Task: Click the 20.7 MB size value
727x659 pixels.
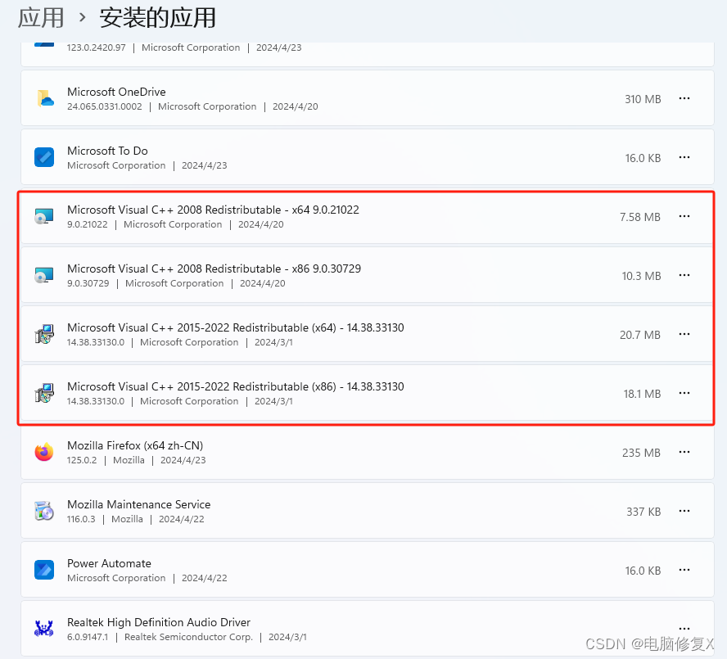Action: coord(640,334)
